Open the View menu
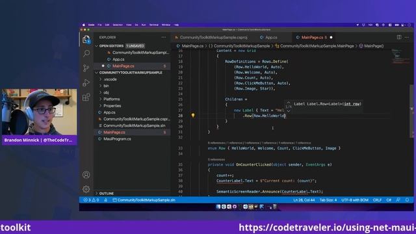This screenshot has width=416, height=234. 129,25
